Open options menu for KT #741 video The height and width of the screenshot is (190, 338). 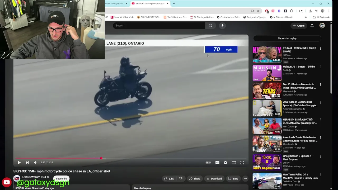(x=320, y=49)
